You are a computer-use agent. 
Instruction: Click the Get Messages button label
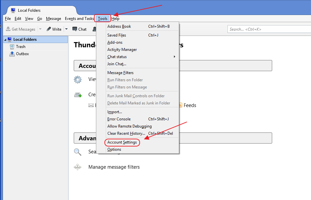23,29
